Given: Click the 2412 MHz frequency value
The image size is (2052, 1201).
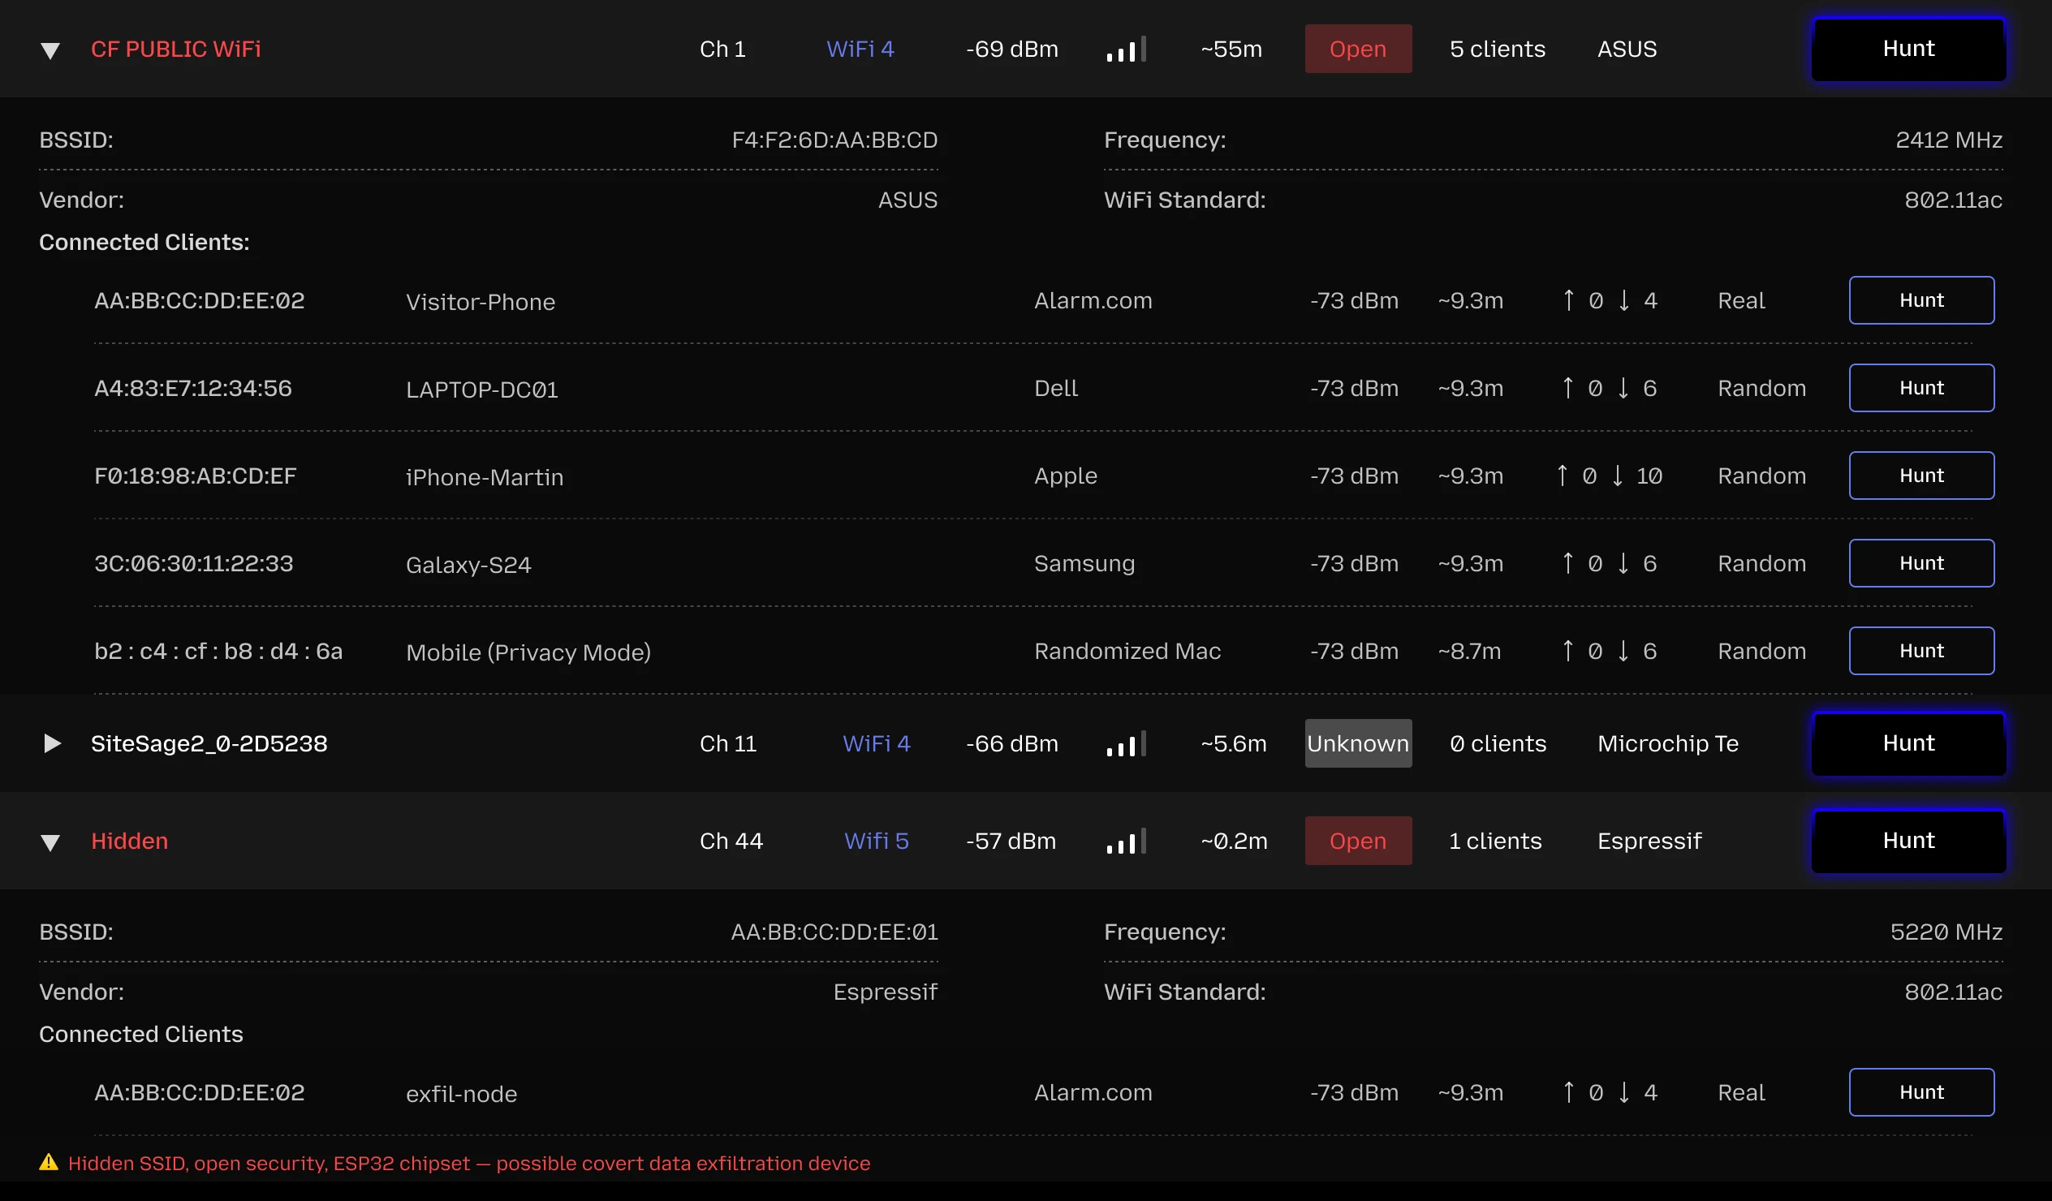Looking at the screenshot, I should click(1949, 140).
